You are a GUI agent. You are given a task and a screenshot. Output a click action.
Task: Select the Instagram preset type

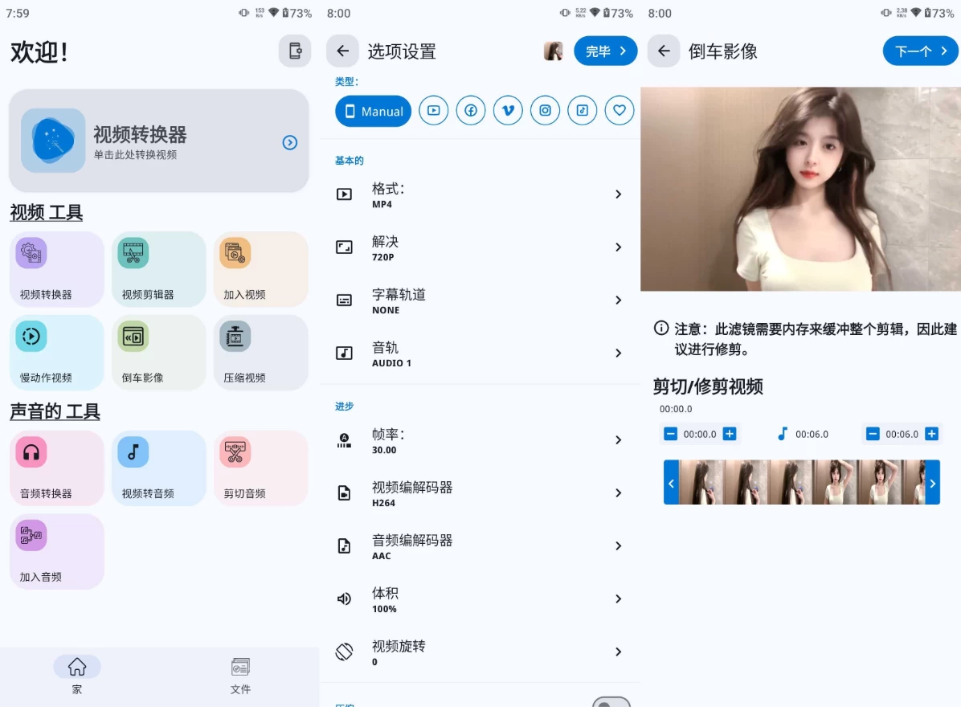point(545,111)
